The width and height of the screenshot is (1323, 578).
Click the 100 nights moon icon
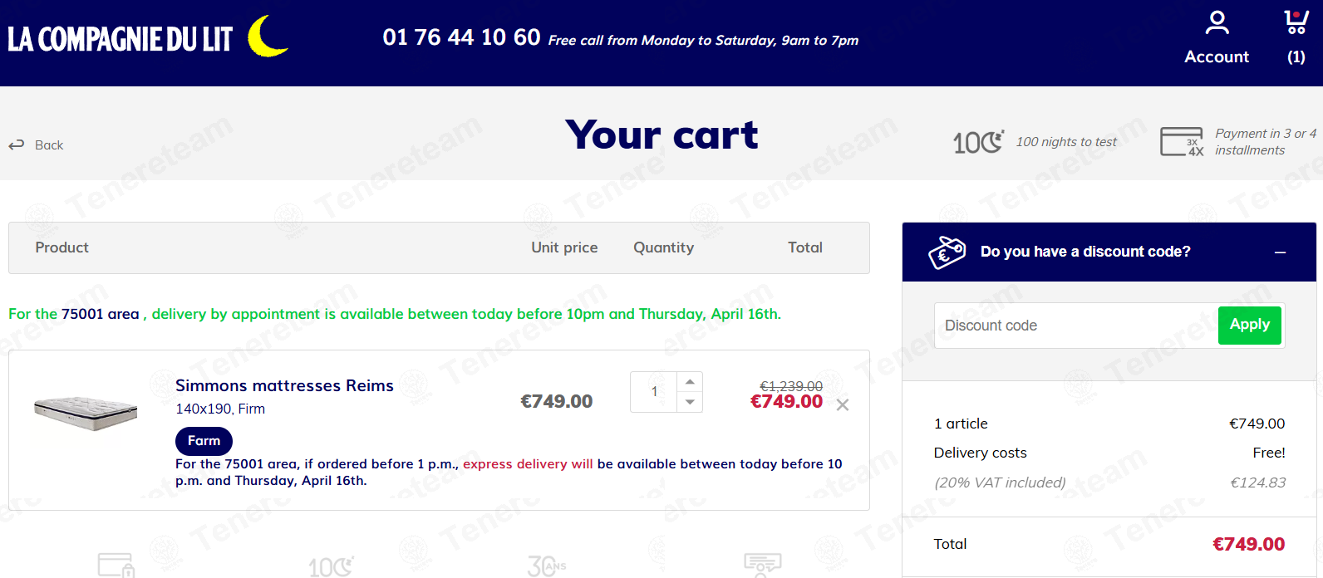[x=978, y=143]
